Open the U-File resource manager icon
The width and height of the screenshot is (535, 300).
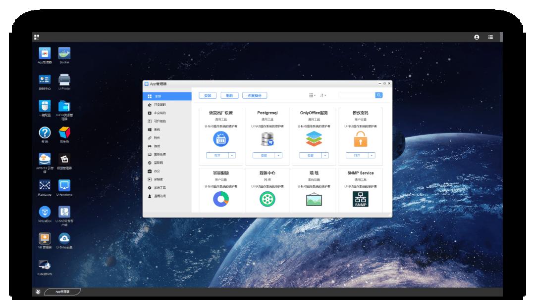click(64, 106)
